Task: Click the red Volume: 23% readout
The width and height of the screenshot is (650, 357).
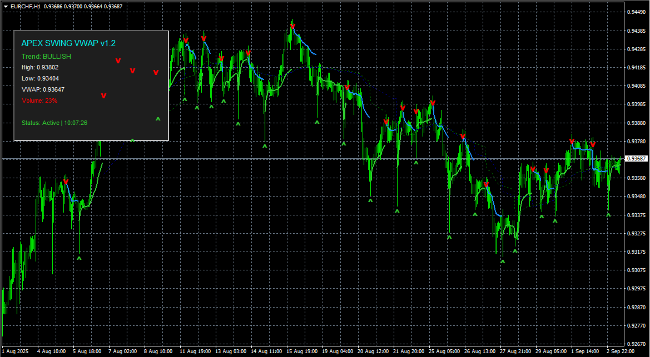Action: click(x=39, y=100)
